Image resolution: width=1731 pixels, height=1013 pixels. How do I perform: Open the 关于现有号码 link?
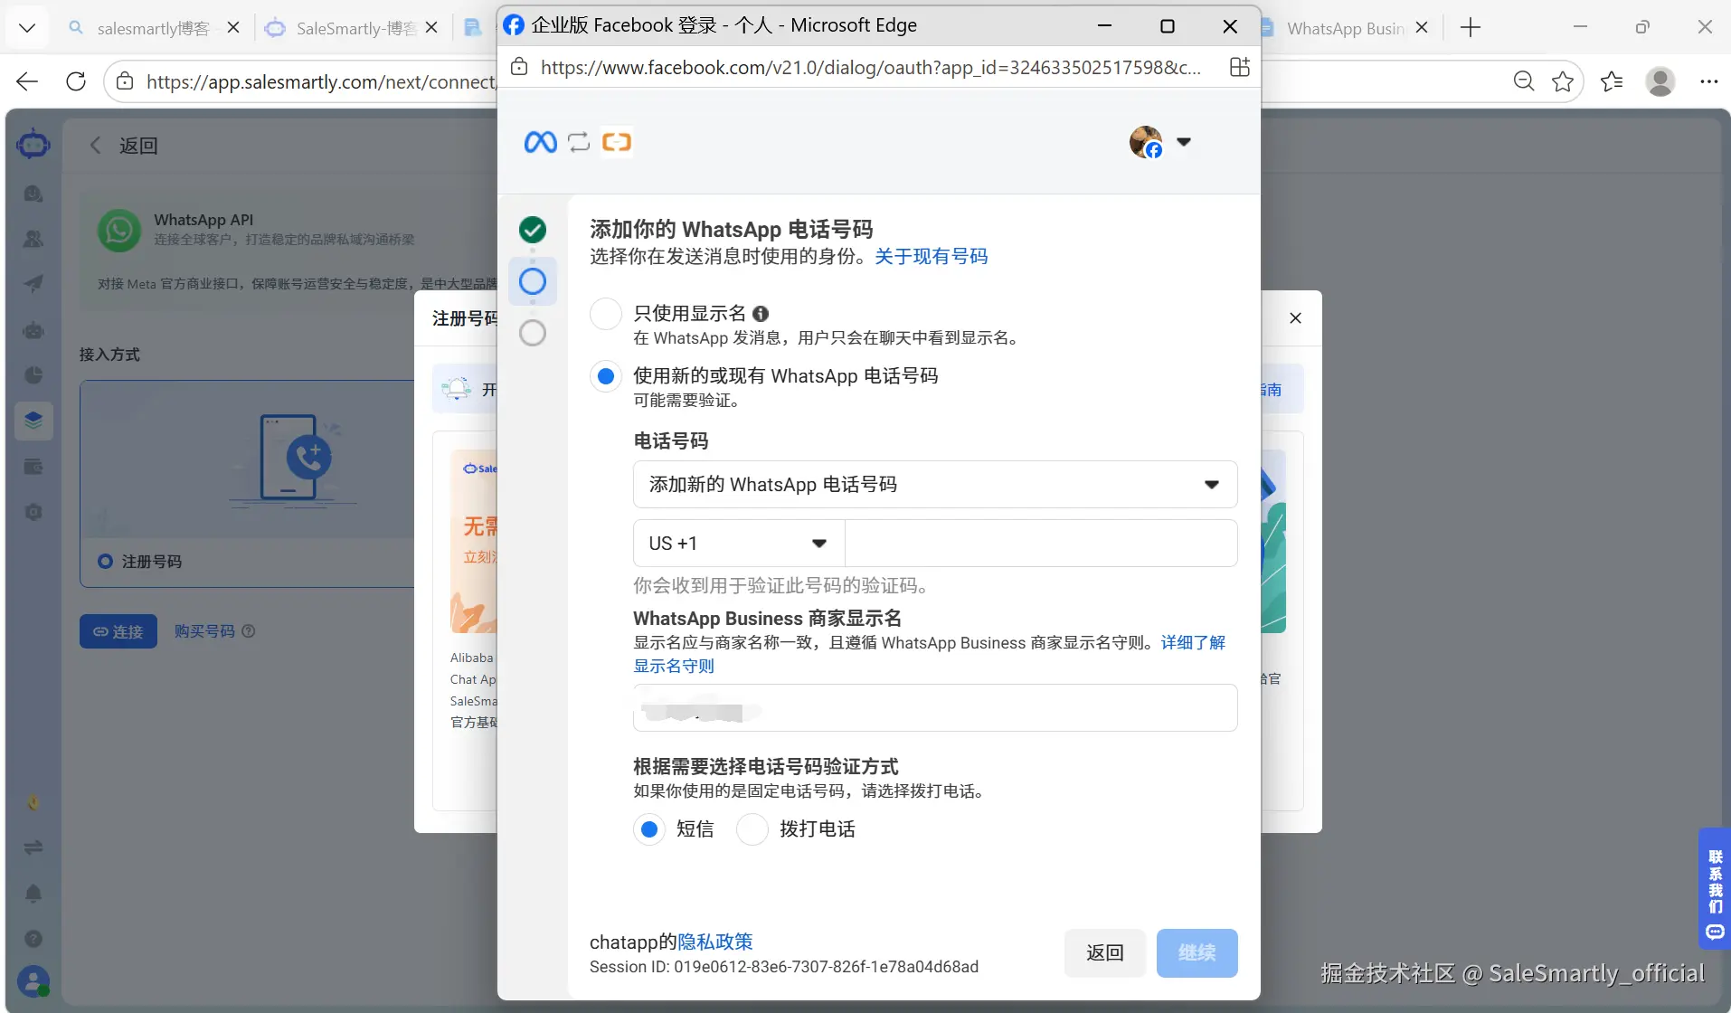click(x=932, y=257)
